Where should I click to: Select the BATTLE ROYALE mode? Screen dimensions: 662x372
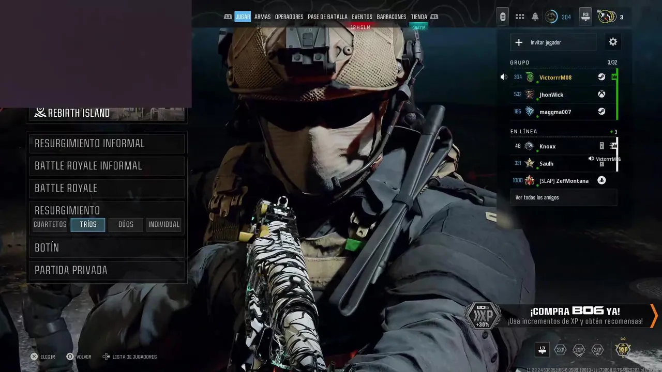click(x=107, y=188)
